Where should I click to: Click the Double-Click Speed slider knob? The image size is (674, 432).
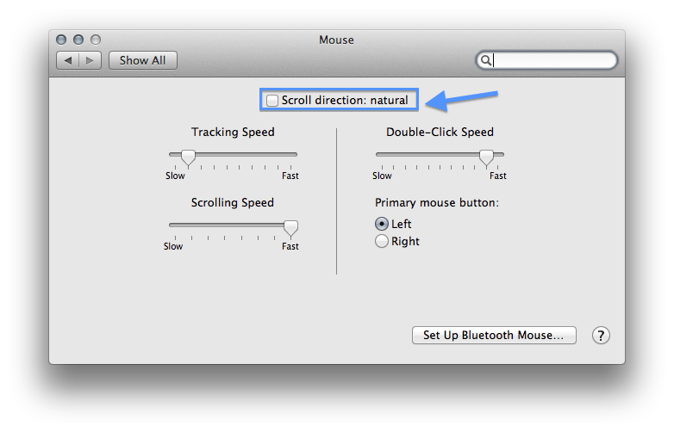(x=486, y=157)
